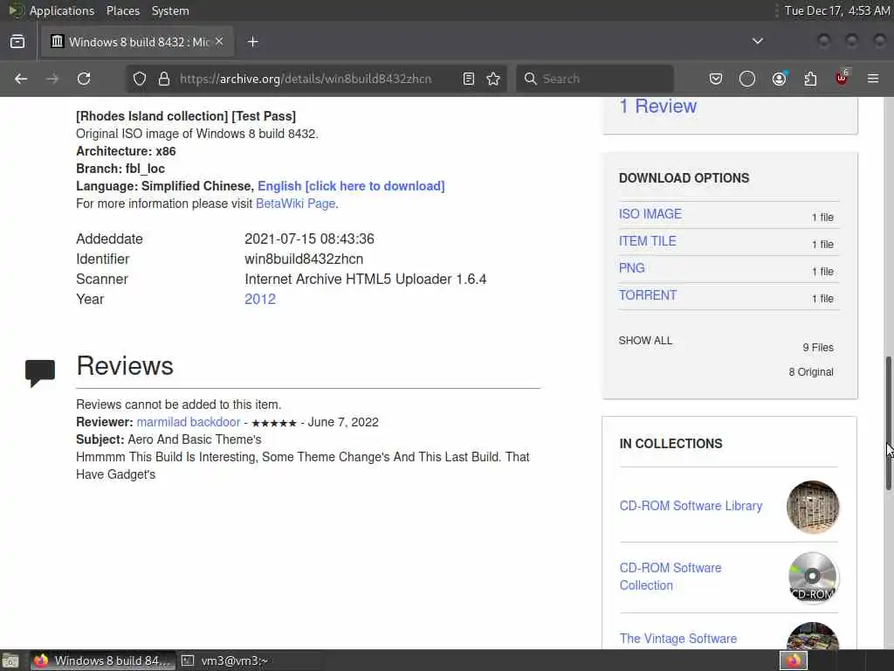
Task: Open the CD-ROM Software Collection link
Action: 670,577
